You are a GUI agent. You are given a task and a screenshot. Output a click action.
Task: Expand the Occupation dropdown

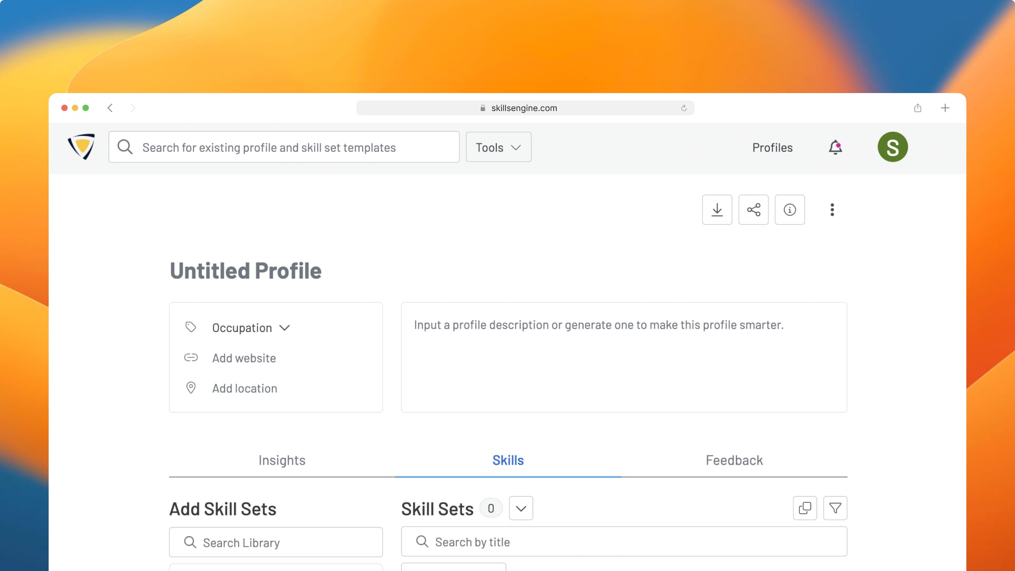coord(285,327)
